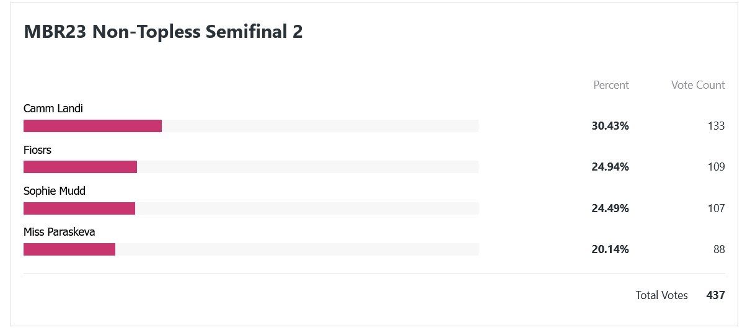The height and width of the screenshot is (330, 750).
Task: Click the 30.43% percentage value
Action: pyautogui.click(x=610, y=126)
